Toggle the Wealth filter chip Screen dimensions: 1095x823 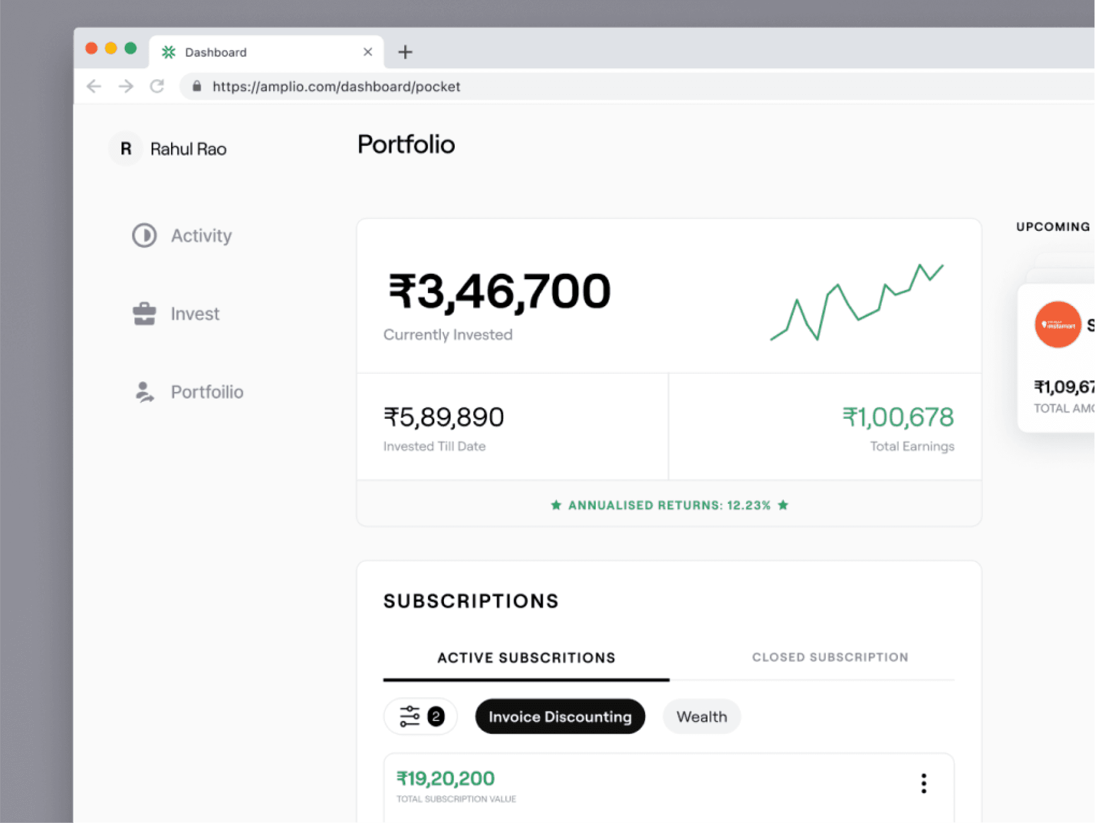point(701,716)
